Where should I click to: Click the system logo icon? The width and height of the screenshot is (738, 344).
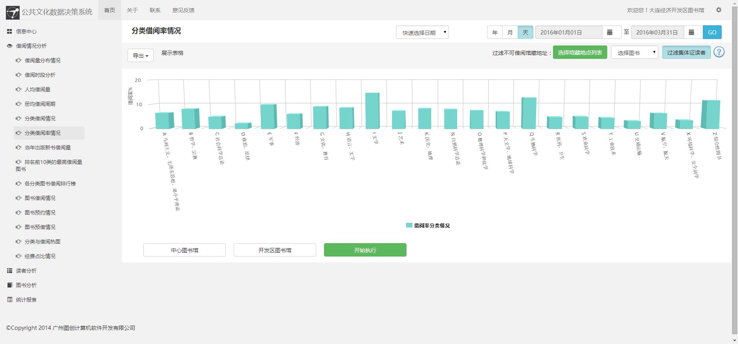13,13
